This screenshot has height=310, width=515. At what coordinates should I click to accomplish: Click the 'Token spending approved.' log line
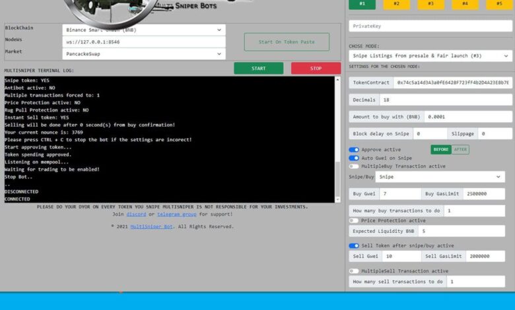coord(38,154)
